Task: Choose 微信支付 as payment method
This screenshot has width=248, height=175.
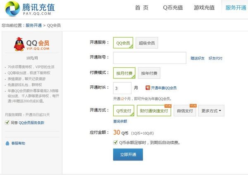Action: (184, 111)
